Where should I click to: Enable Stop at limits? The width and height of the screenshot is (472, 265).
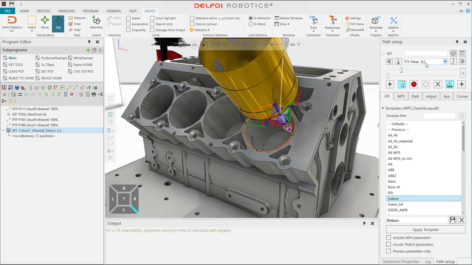click(152, 24)
